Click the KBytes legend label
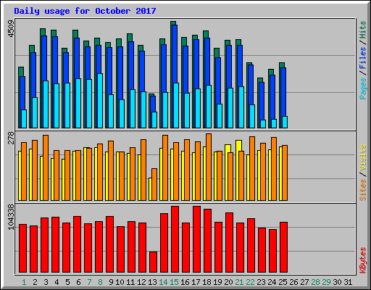371x290 pixels. pos(362,260)
